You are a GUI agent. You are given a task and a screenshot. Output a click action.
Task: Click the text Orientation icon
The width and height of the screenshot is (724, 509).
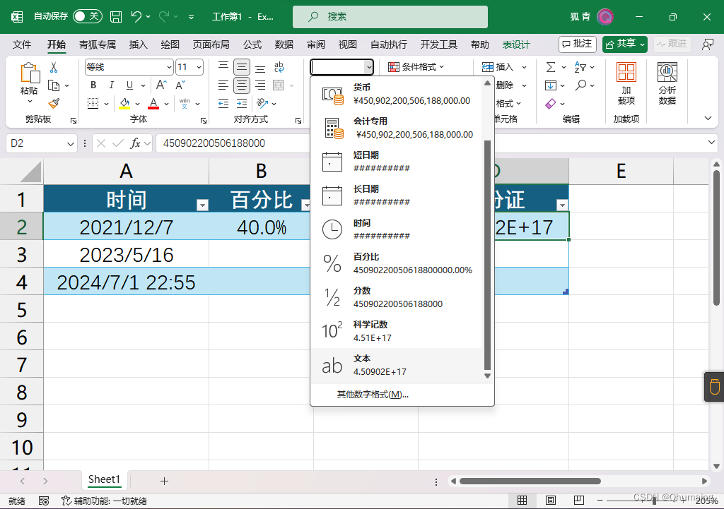pos(262,103)
